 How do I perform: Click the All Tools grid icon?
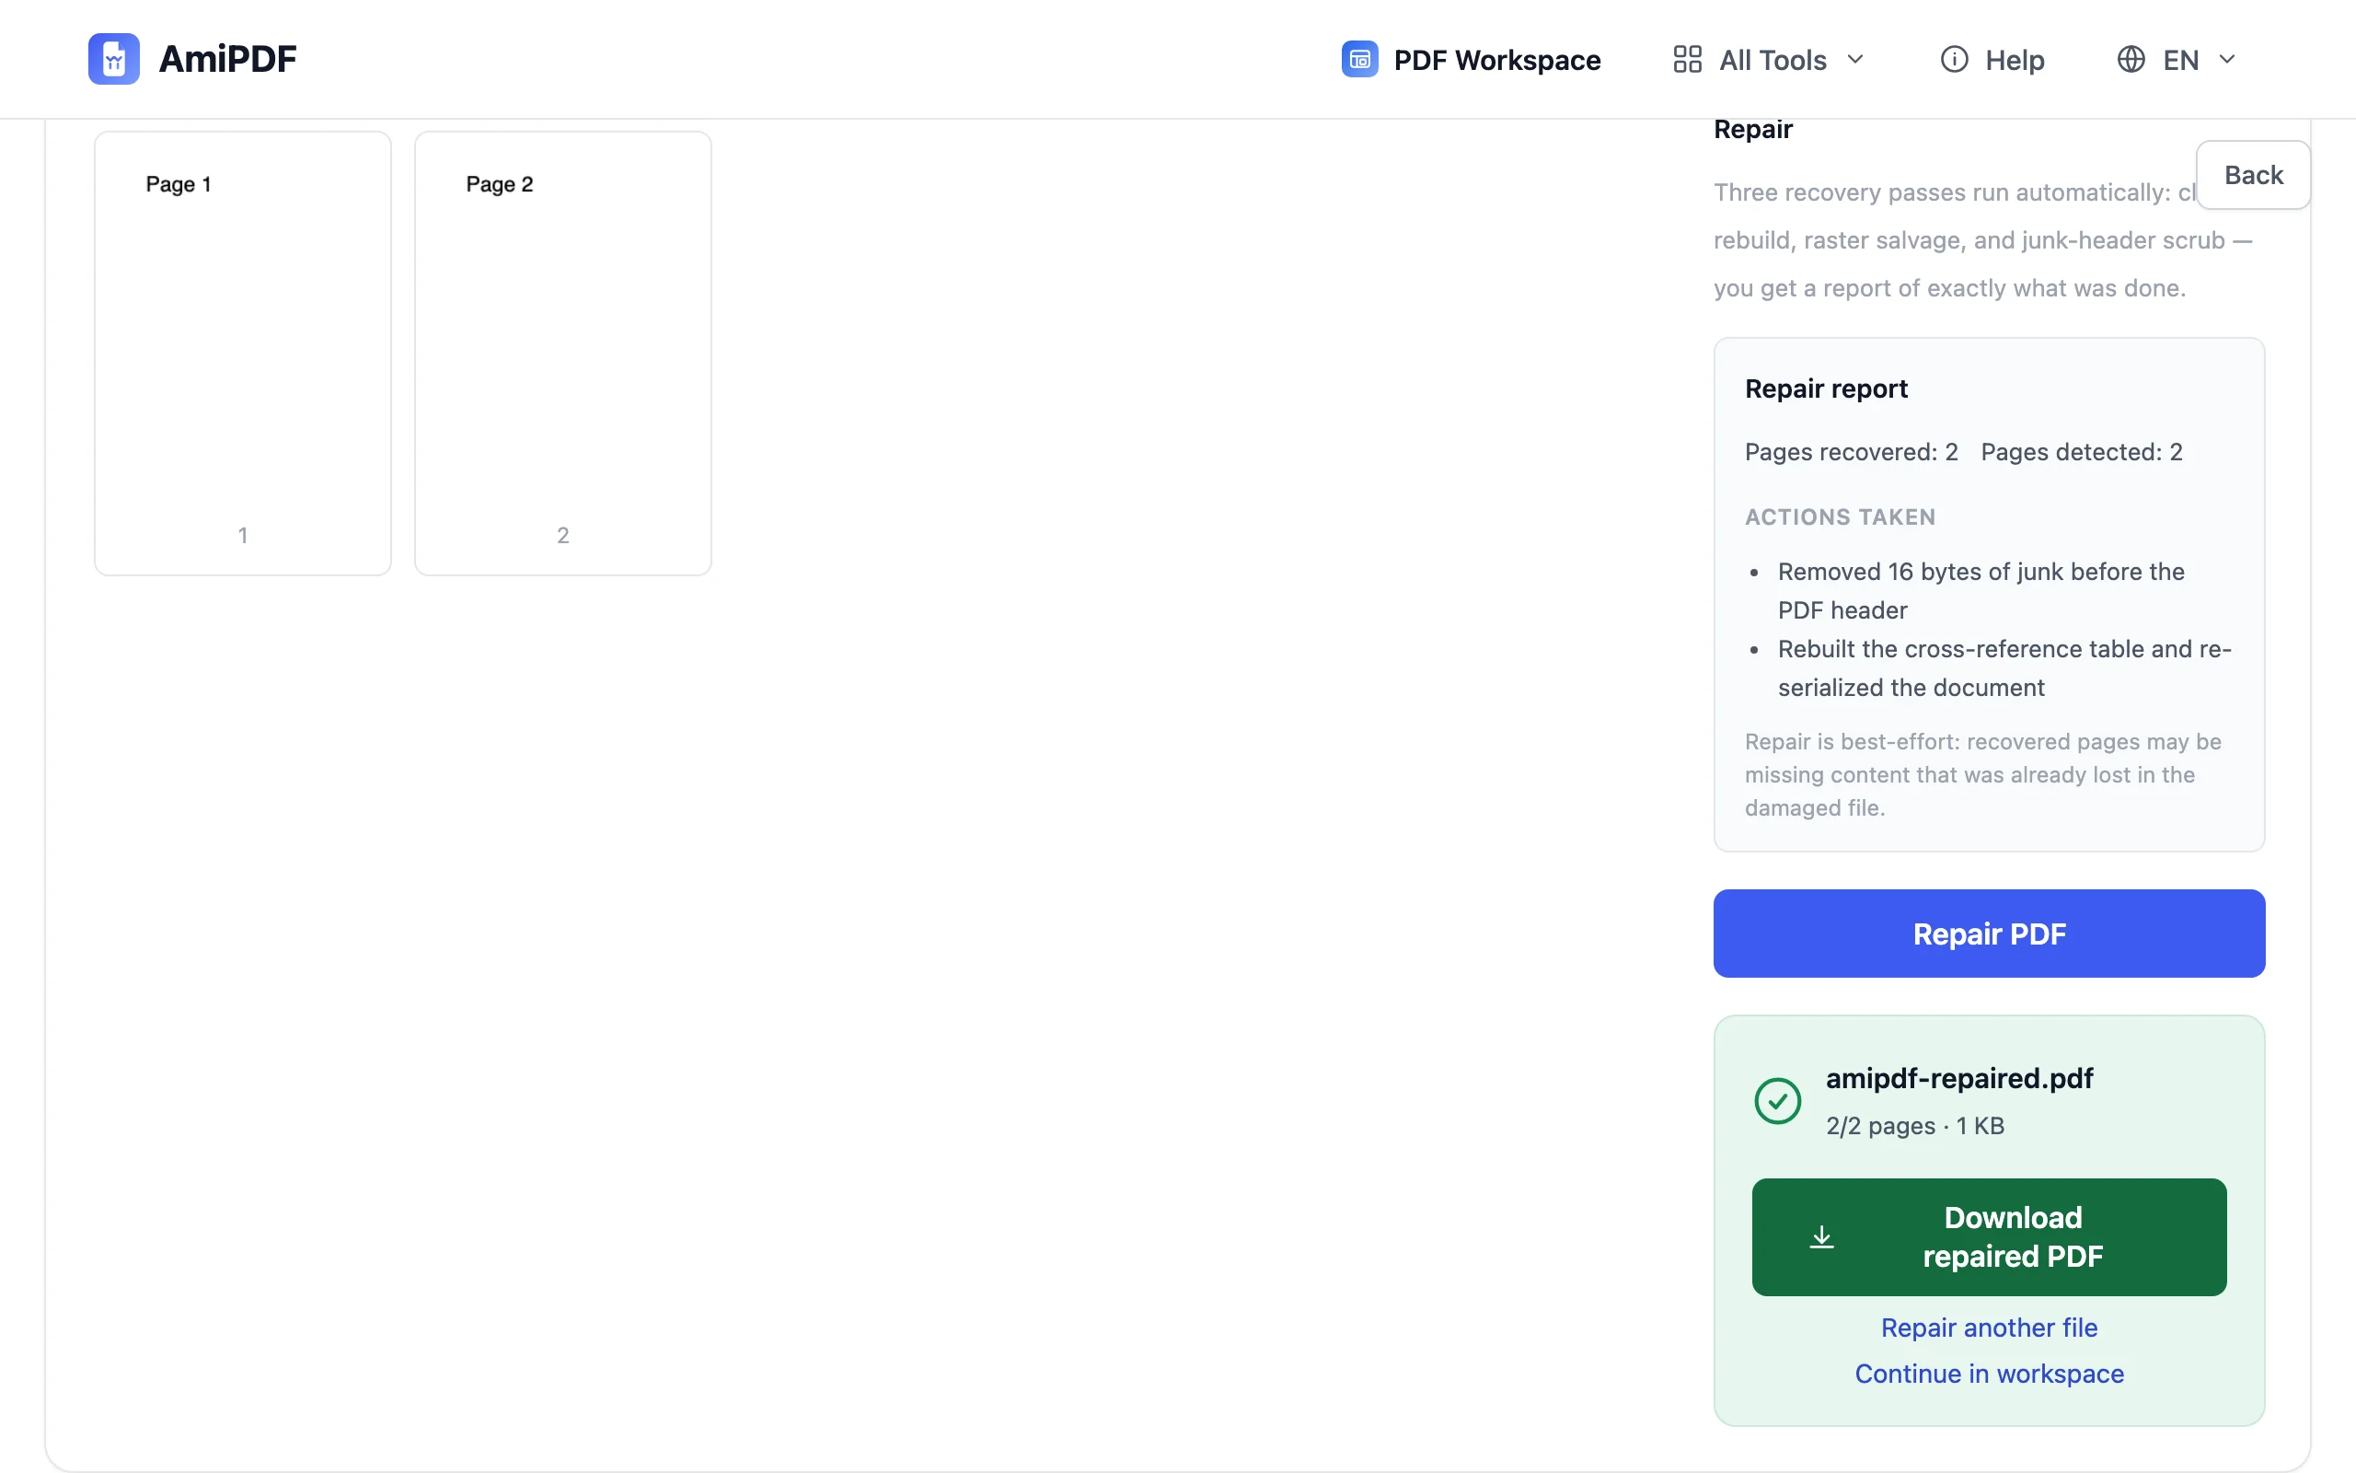(x=1687, y=60)
